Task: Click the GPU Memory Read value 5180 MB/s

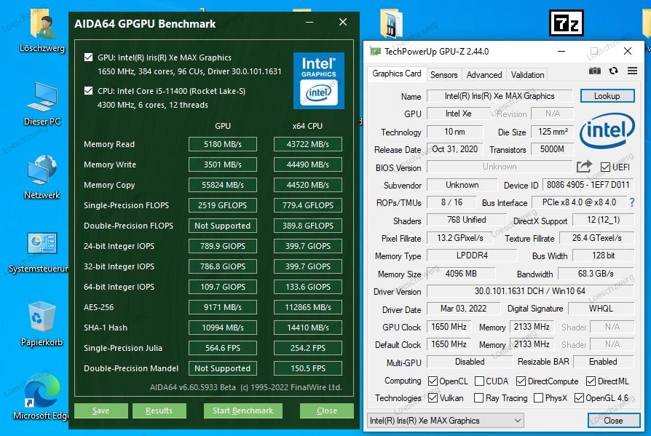Action: (x=223, y=144)
